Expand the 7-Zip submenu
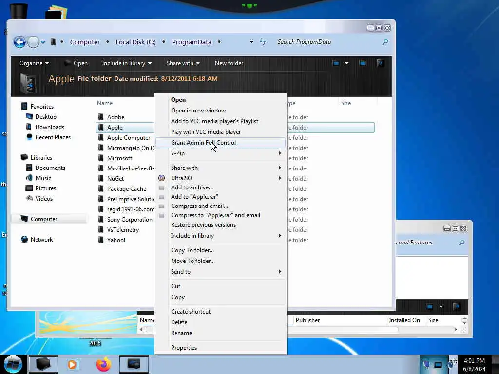 point(220,153)
